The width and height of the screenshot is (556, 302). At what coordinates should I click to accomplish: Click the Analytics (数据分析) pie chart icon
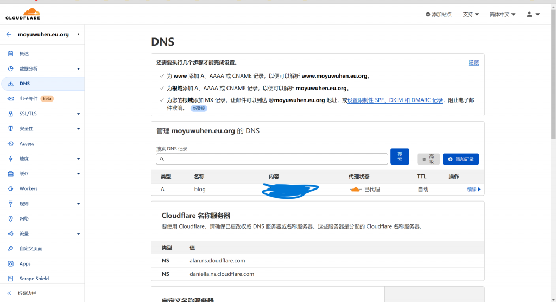11,68
